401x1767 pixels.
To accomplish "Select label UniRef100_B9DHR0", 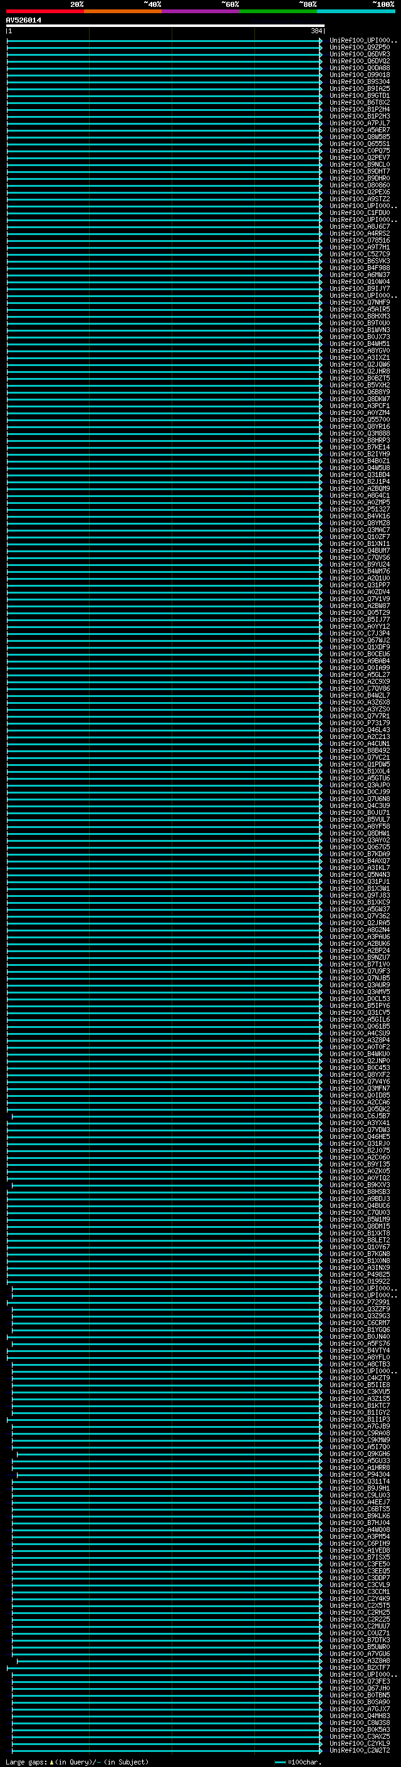I will (x=359, y=179).
